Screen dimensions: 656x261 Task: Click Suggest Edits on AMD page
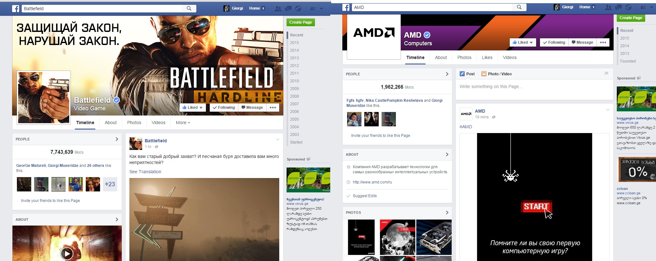pyautogui.click(x=365, y=196)
